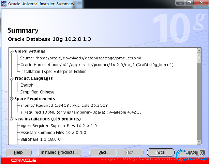The image size is (209, 164).
Task: Click the Oracle Universal Installer title icon
Action: (x=4, y=4)
